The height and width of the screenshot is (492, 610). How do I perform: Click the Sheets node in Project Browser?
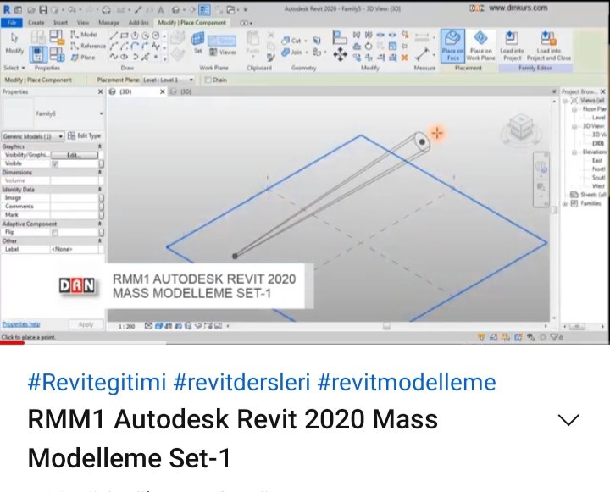coord(588,195)
